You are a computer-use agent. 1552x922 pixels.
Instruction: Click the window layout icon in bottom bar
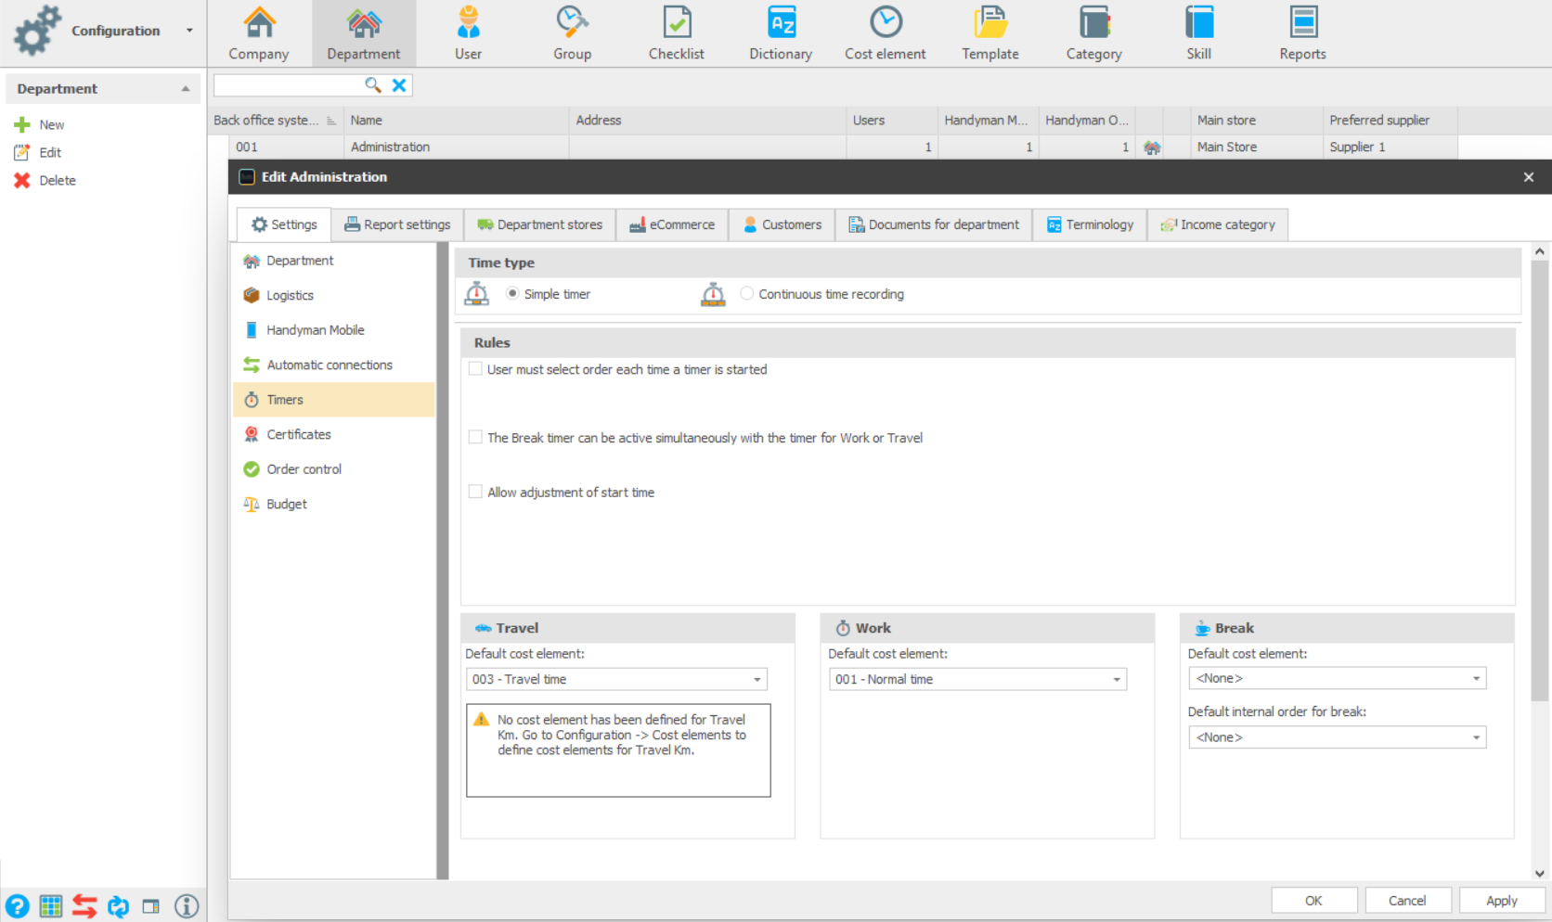(150, 906)
